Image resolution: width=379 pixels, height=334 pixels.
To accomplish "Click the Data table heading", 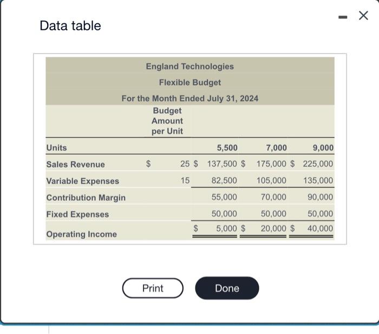I will click(x=70, y=25).
